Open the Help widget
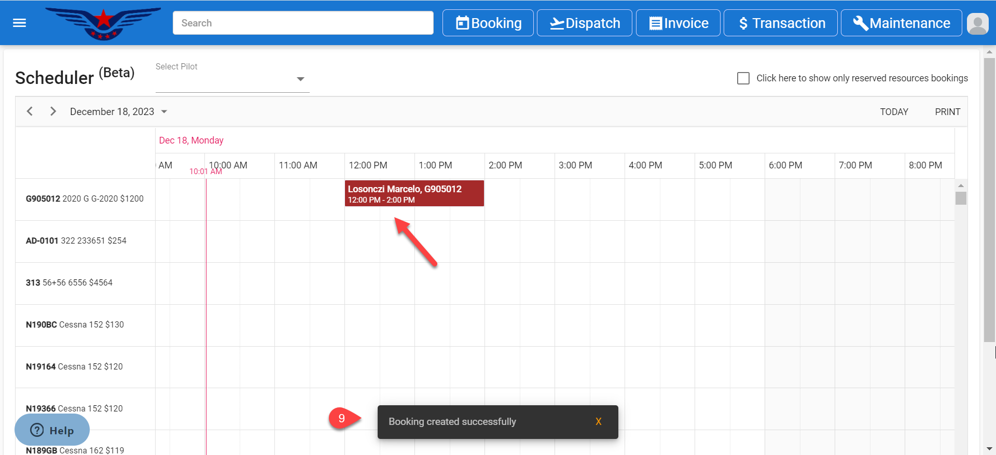Screen dimensions: 996x455 [x=52, y=430]
